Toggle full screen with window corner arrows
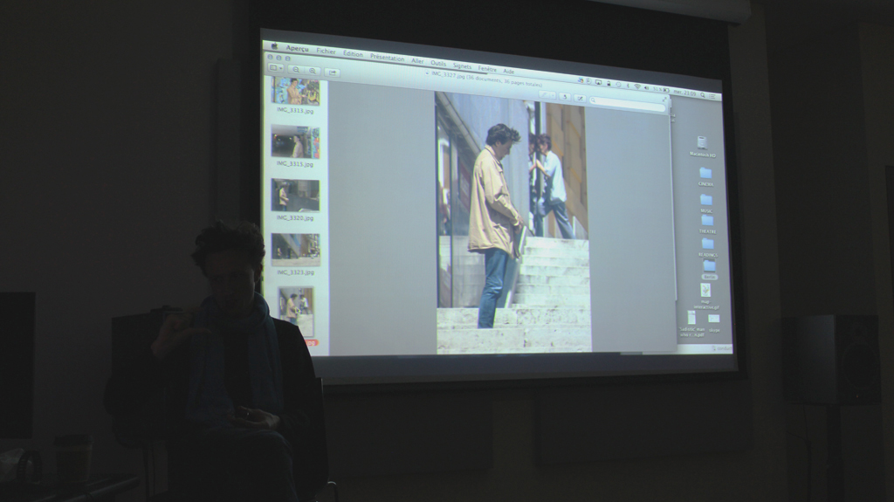This screenshot has height=502, width=894. coord(664,100)
